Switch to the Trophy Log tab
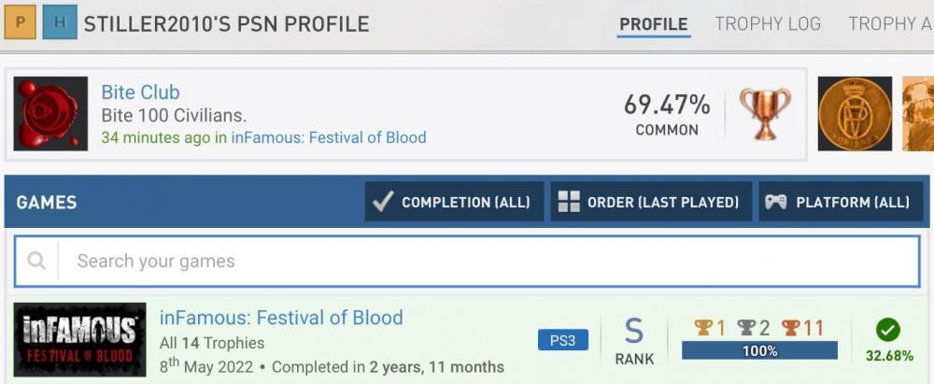The image size is (934, 384). [768, 24]
